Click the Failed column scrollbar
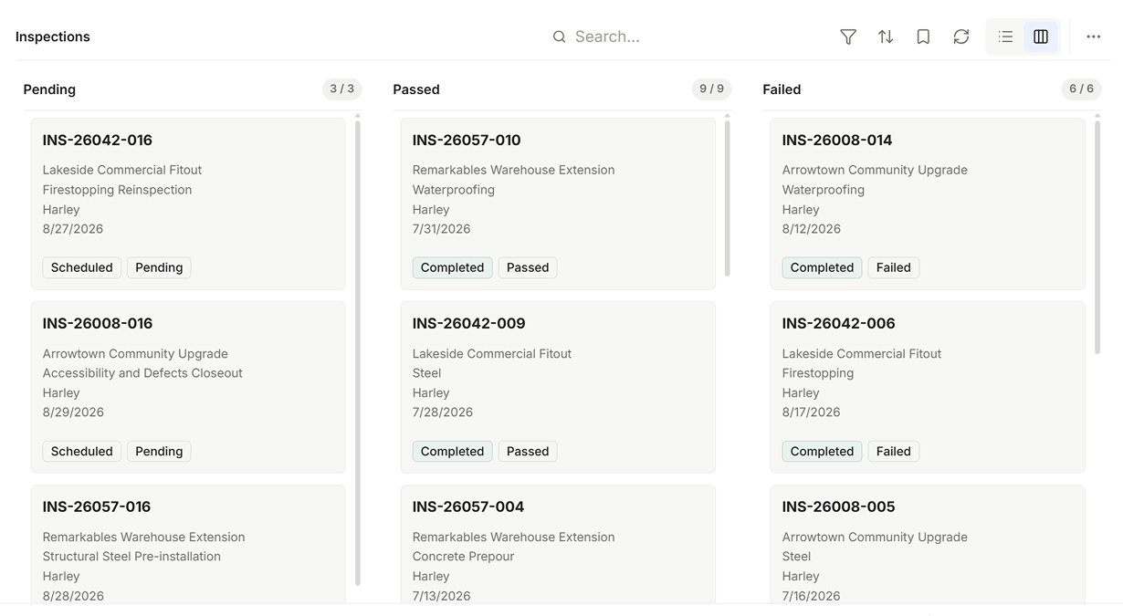This screenshot has height=616, width=1123. [1097, 237]
